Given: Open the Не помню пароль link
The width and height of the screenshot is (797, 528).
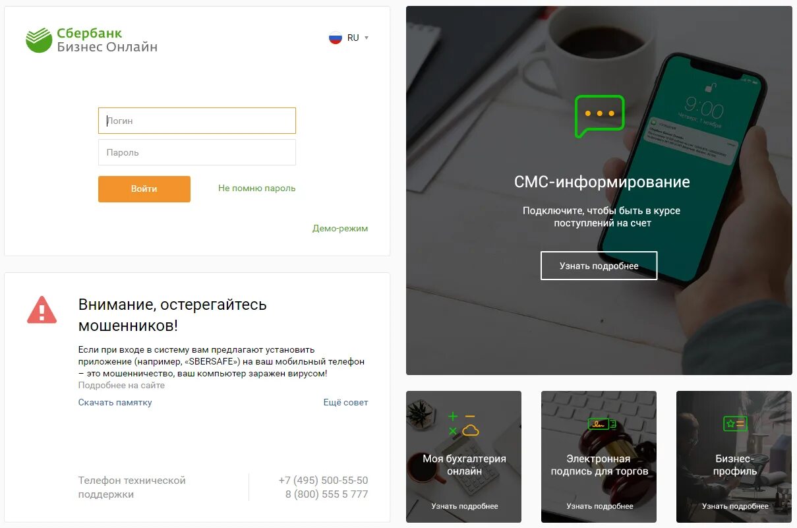Looking at the screenshot, I should (x=257, y=188).
